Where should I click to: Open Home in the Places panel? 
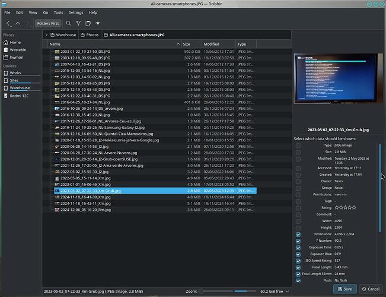[15, 43]
